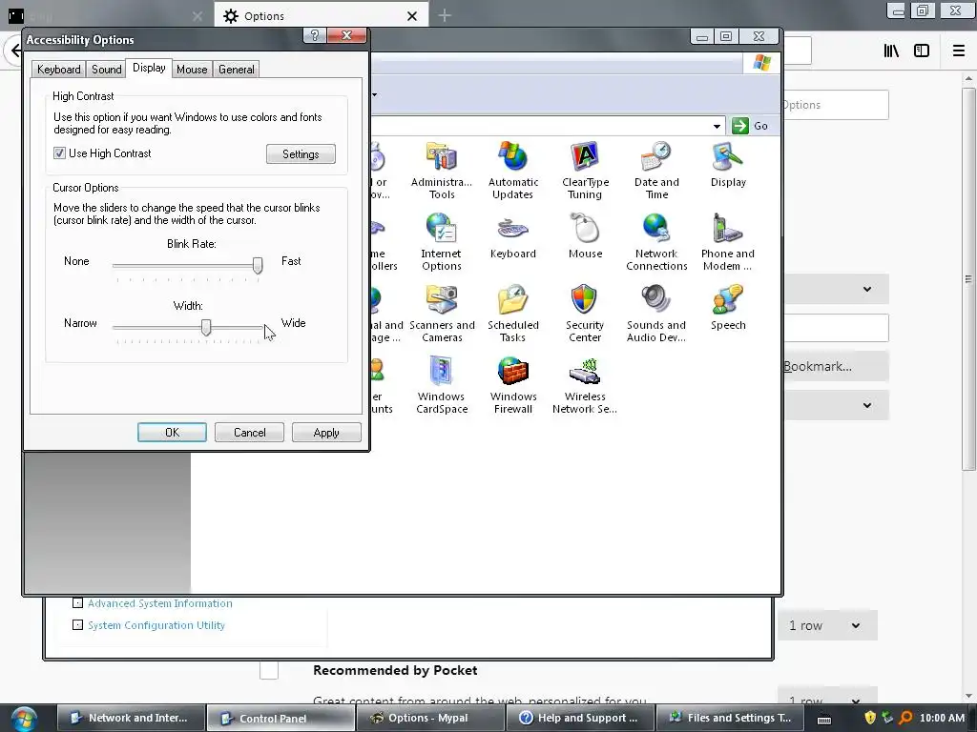Click the Bookmark... button
The width and height of the screenshot is (977, 732).
click(x=835, y=366)
